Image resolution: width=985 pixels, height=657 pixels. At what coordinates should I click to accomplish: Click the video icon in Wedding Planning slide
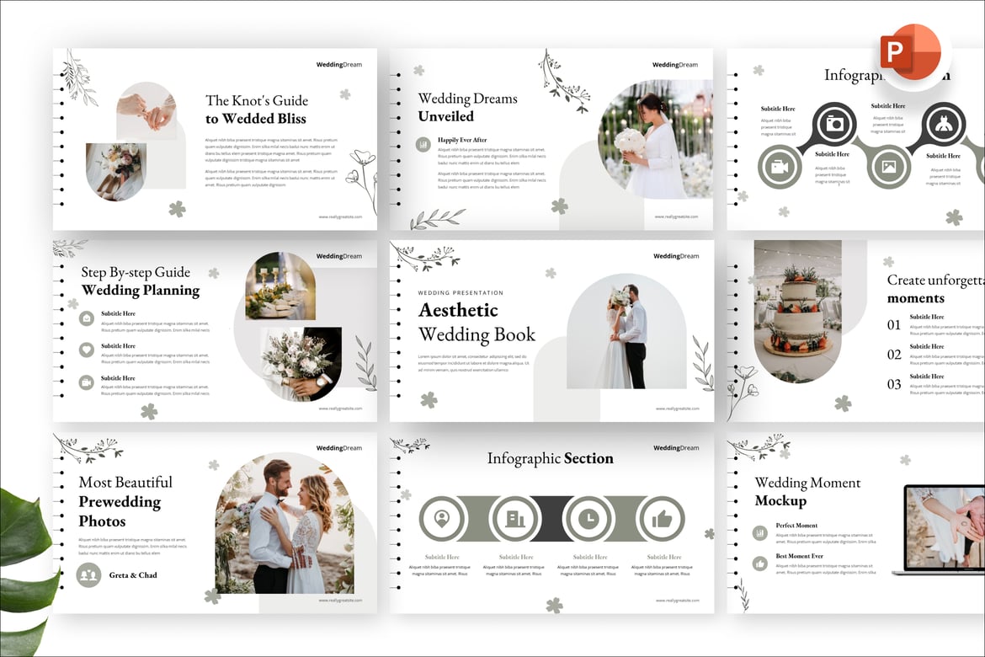pos(87,382)
